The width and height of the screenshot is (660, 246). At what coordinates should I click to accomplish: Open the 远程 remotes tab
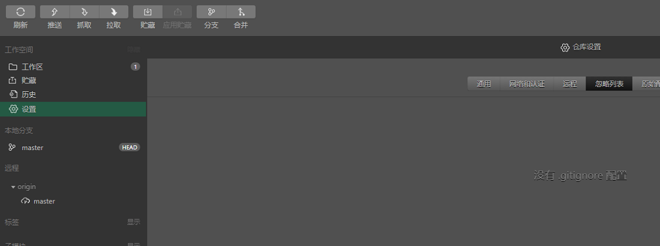coord(569,84)
